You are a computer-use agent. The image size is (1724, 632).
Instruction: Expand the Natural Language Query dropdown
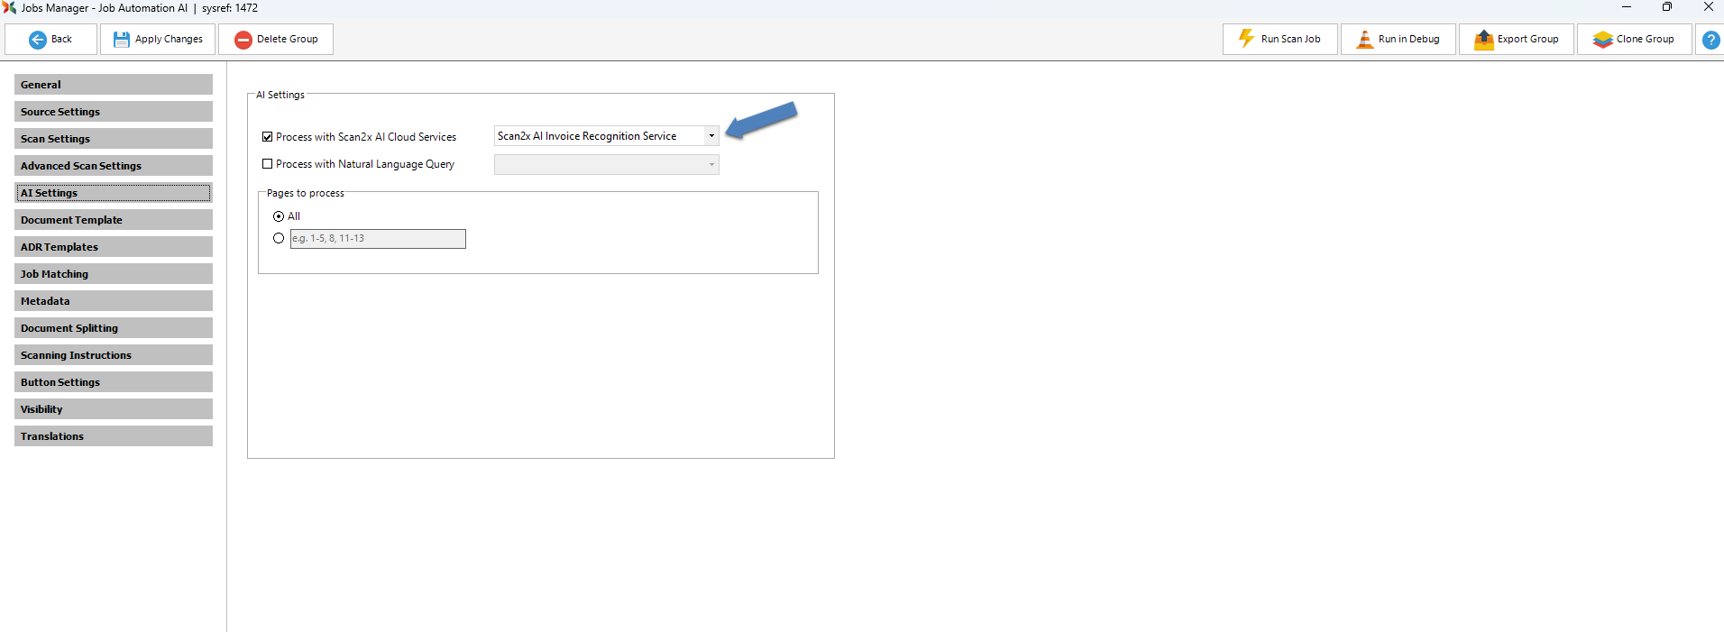click(x=711, y=164)
